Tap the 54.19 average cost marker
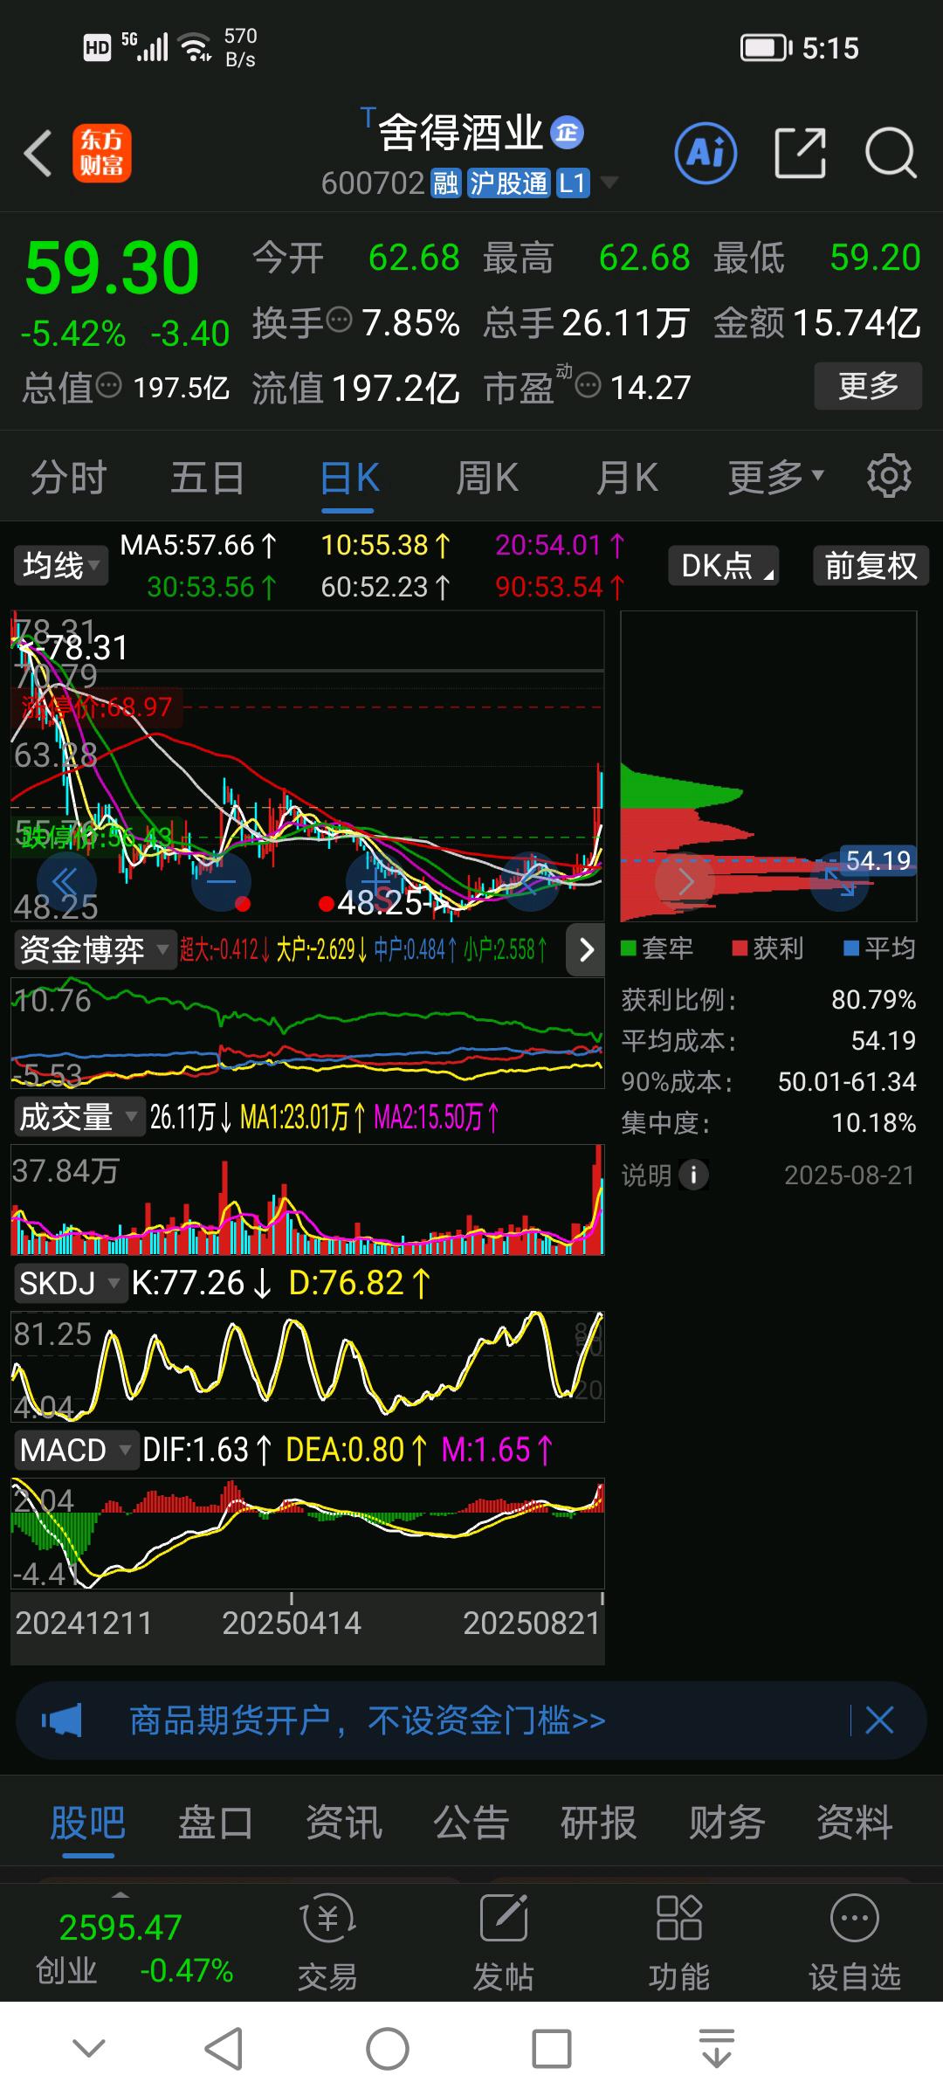Image resolution: width=943 pixels, height=2096 pixels. click(x=878, y=860)
